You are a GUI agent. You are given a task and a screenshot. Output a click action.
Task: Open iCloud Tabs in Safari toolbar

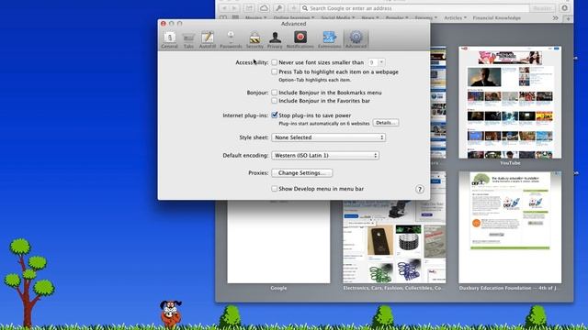(264, 8)
